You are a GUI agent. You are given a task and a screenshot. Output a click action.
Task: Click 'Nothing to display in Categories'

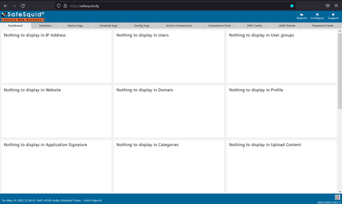pyautogui.click(x=147, y=145)
